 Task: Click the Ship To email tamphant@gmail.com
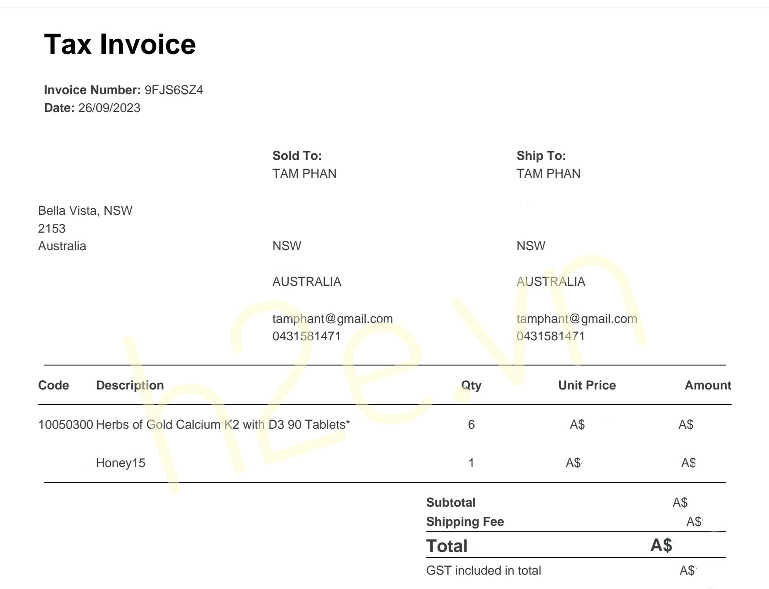coord(577,319)
